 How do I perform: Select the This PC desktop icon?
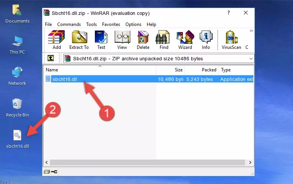click(x=17, y=45)
